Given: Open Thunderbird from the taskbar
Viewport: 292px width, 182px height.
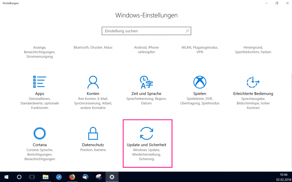Looking at the screenshot, I should (x=85, y=177).
